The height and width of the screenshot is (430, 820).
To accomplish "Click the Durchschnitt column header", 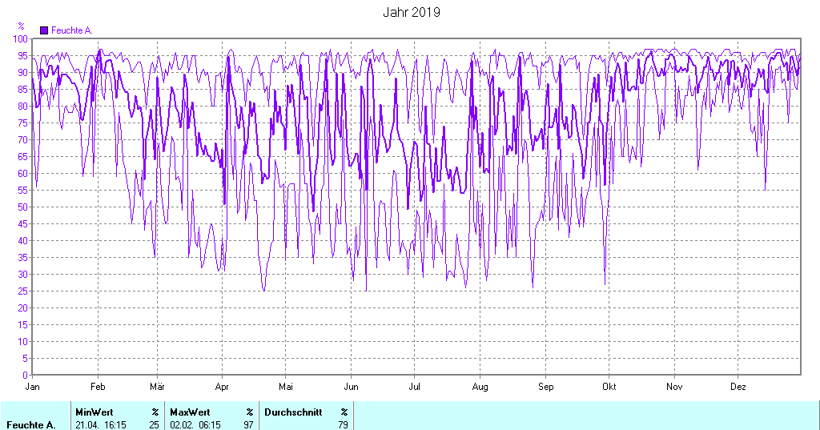I will (293, 412).
